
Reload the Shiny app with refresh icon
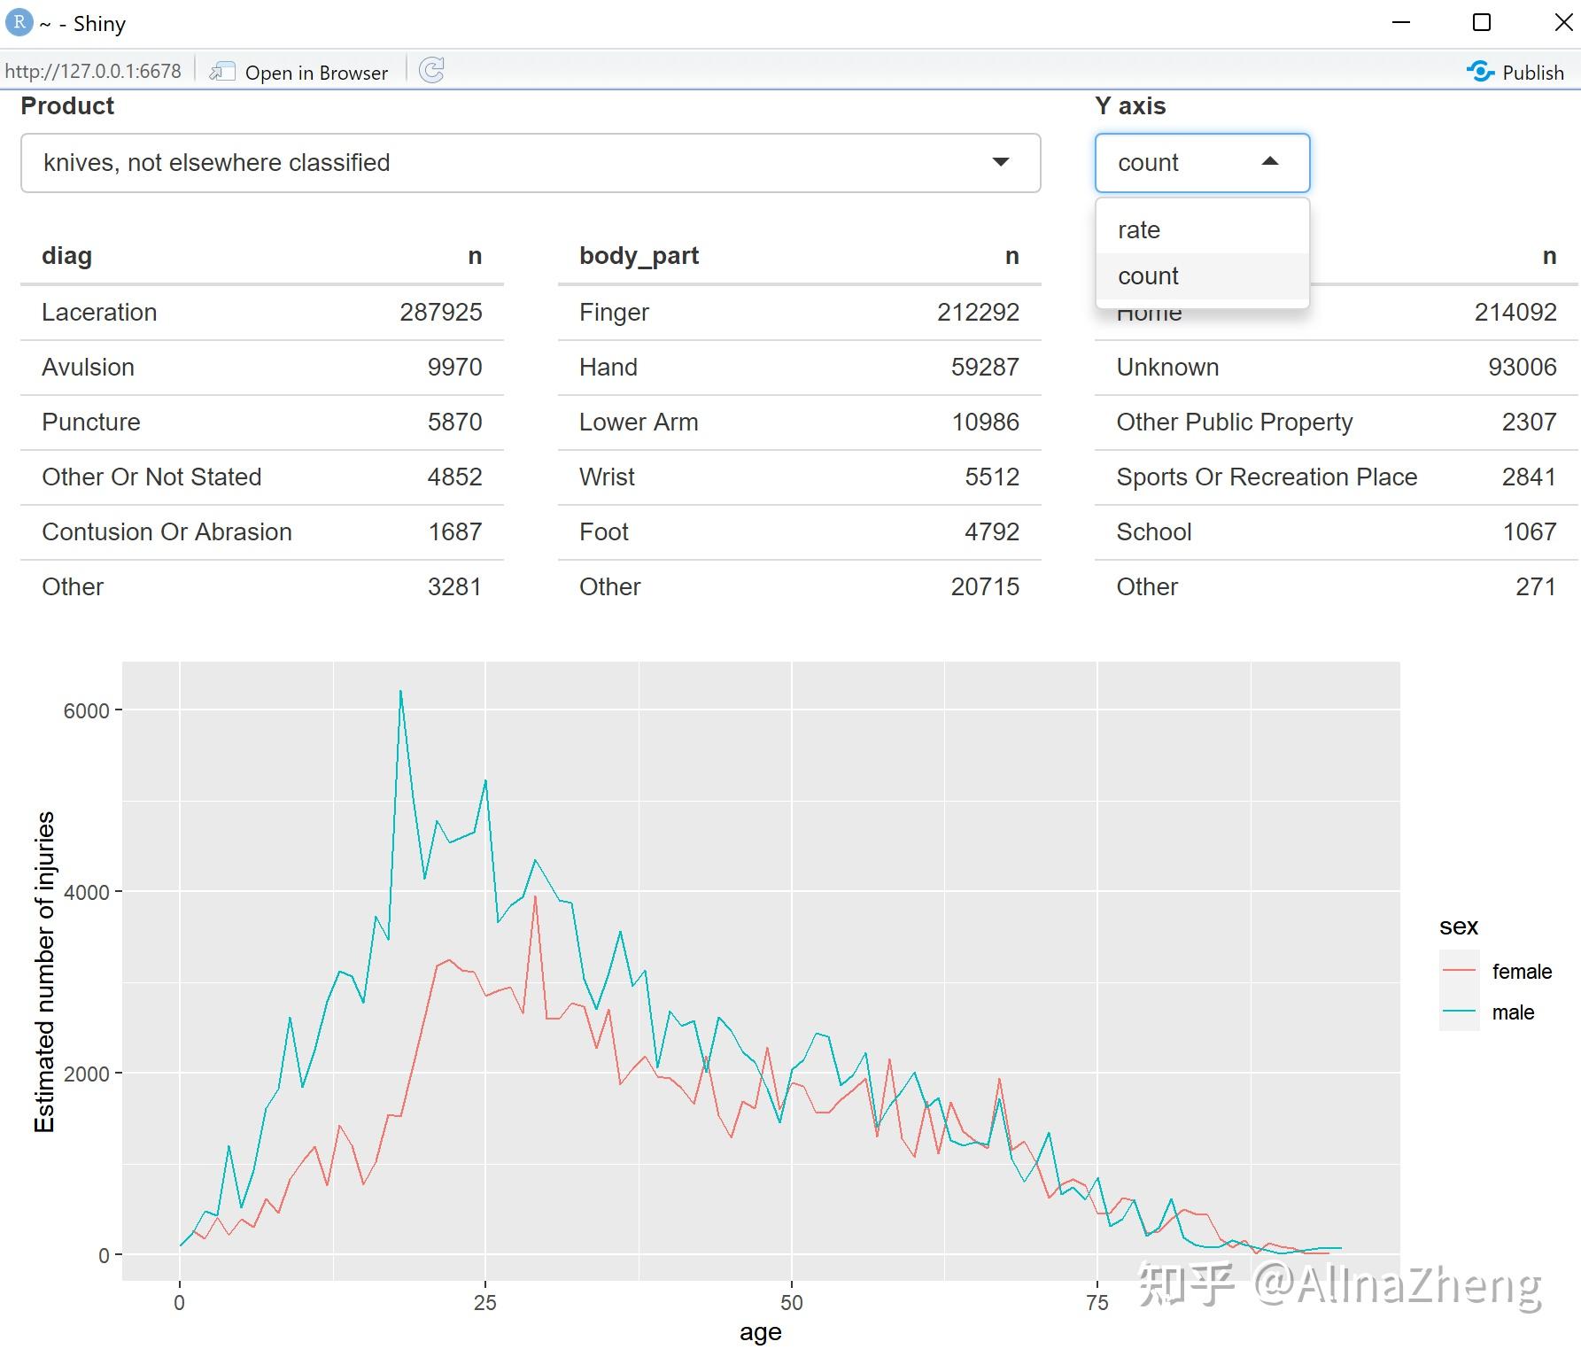coord(431,71)
